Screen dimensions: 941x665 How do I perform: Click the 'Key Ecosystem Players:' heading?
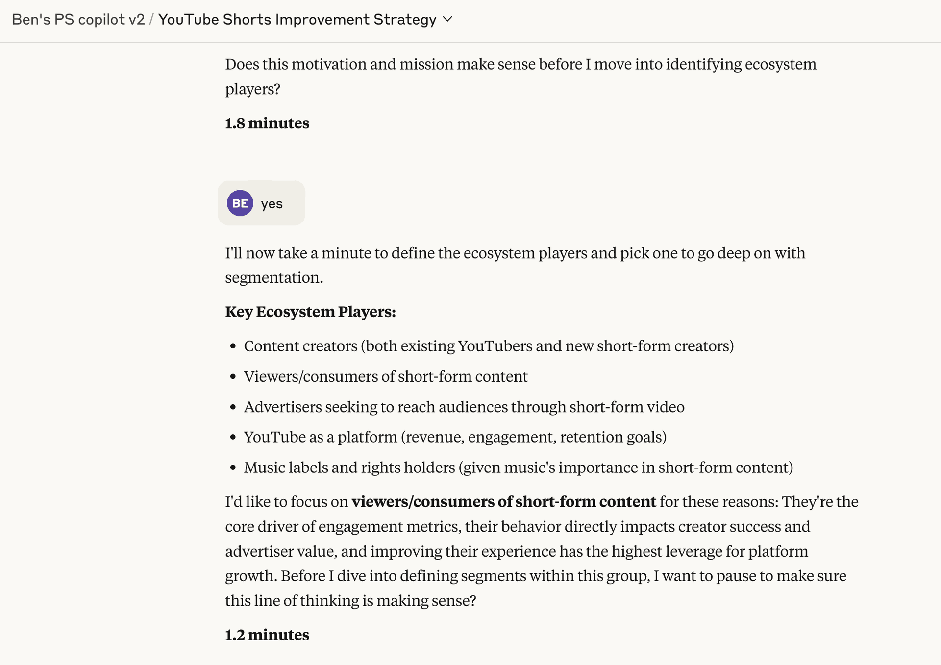point(310,312)
